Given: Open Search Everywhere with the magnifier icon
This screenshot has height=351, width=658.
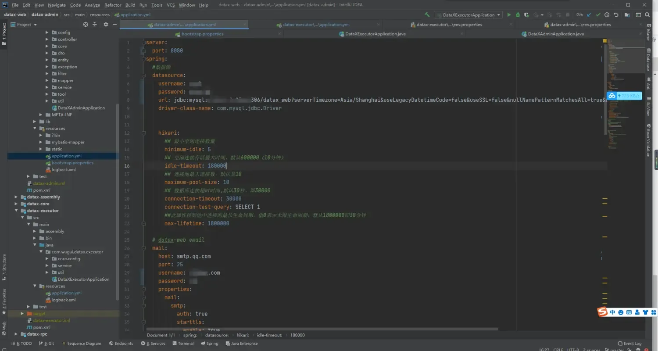Looking at the screenshot, I should tap(648, 14).
